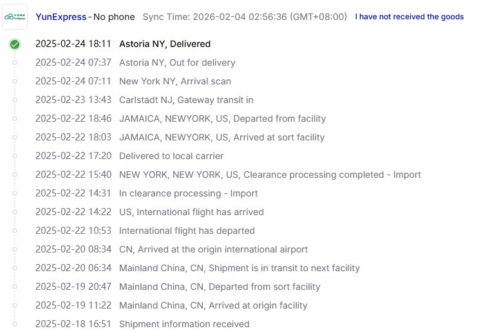Image resolution: width=481 pixels, height=333 pixels.
Task: Click "I have not received the goods"
Action: tap(409, 17)
